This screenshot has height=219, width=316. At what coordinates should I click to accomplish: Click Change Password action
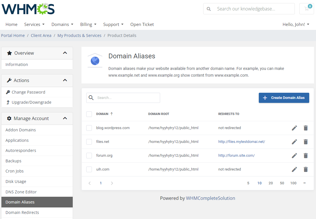tap(37, 92)
